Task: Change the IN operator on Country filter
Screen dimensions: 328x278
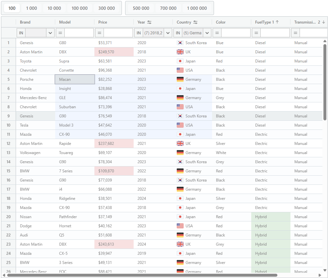Action: pyautogui.click(x=178, y=33)
